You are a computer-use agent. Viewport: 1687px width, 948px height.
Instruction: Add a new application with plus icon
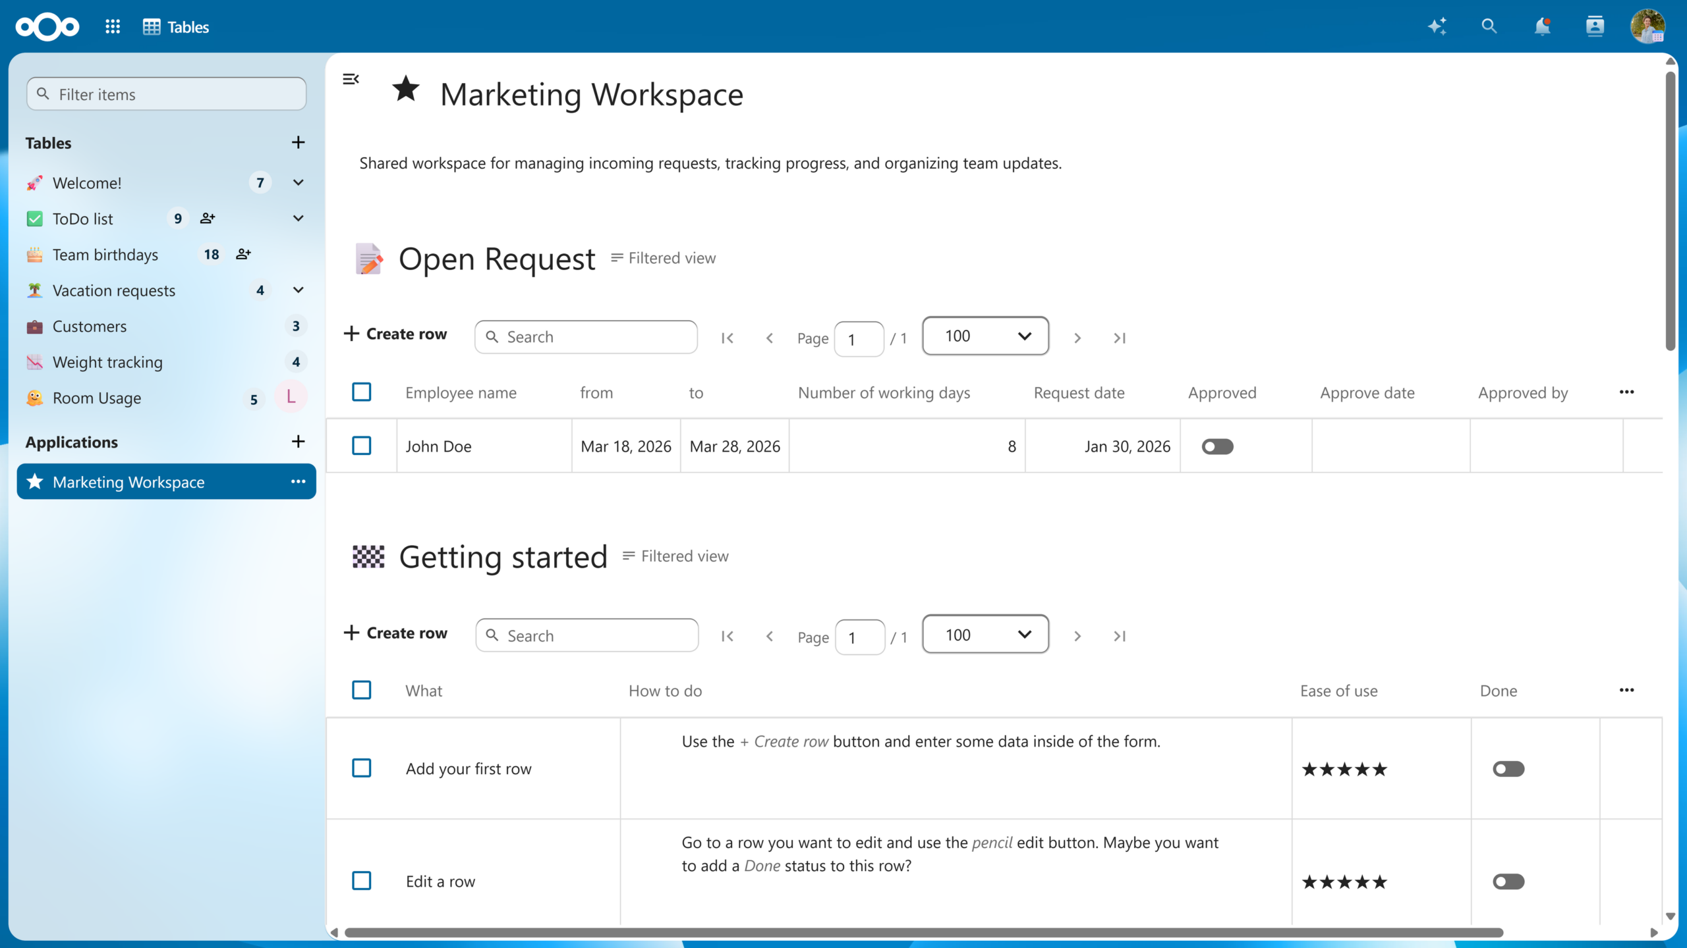[x=298, y=441]
